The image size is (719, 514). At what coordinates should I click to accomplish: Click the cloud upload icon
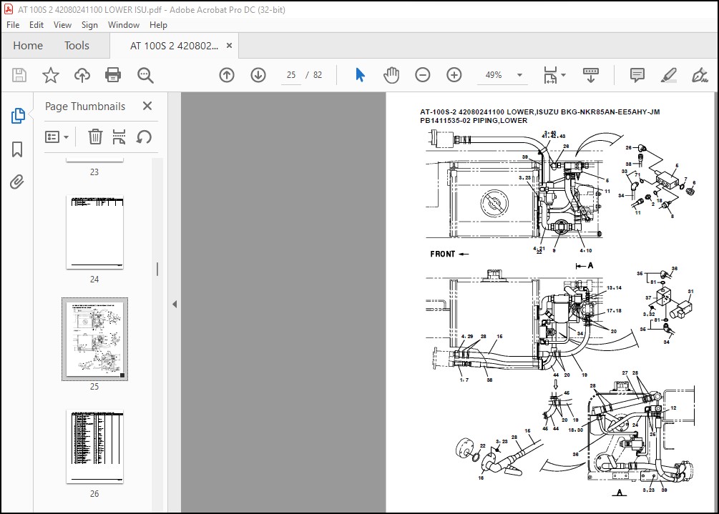point(82,74)
